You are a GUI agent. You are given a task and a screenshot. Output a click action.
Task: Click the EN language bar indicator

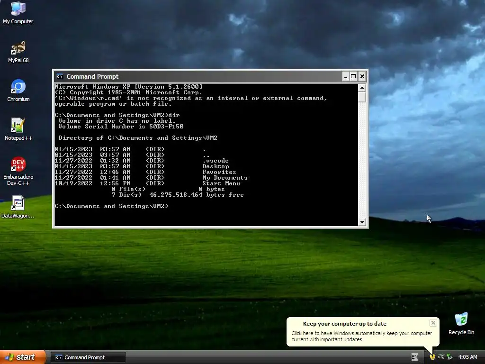coord(414,357)
